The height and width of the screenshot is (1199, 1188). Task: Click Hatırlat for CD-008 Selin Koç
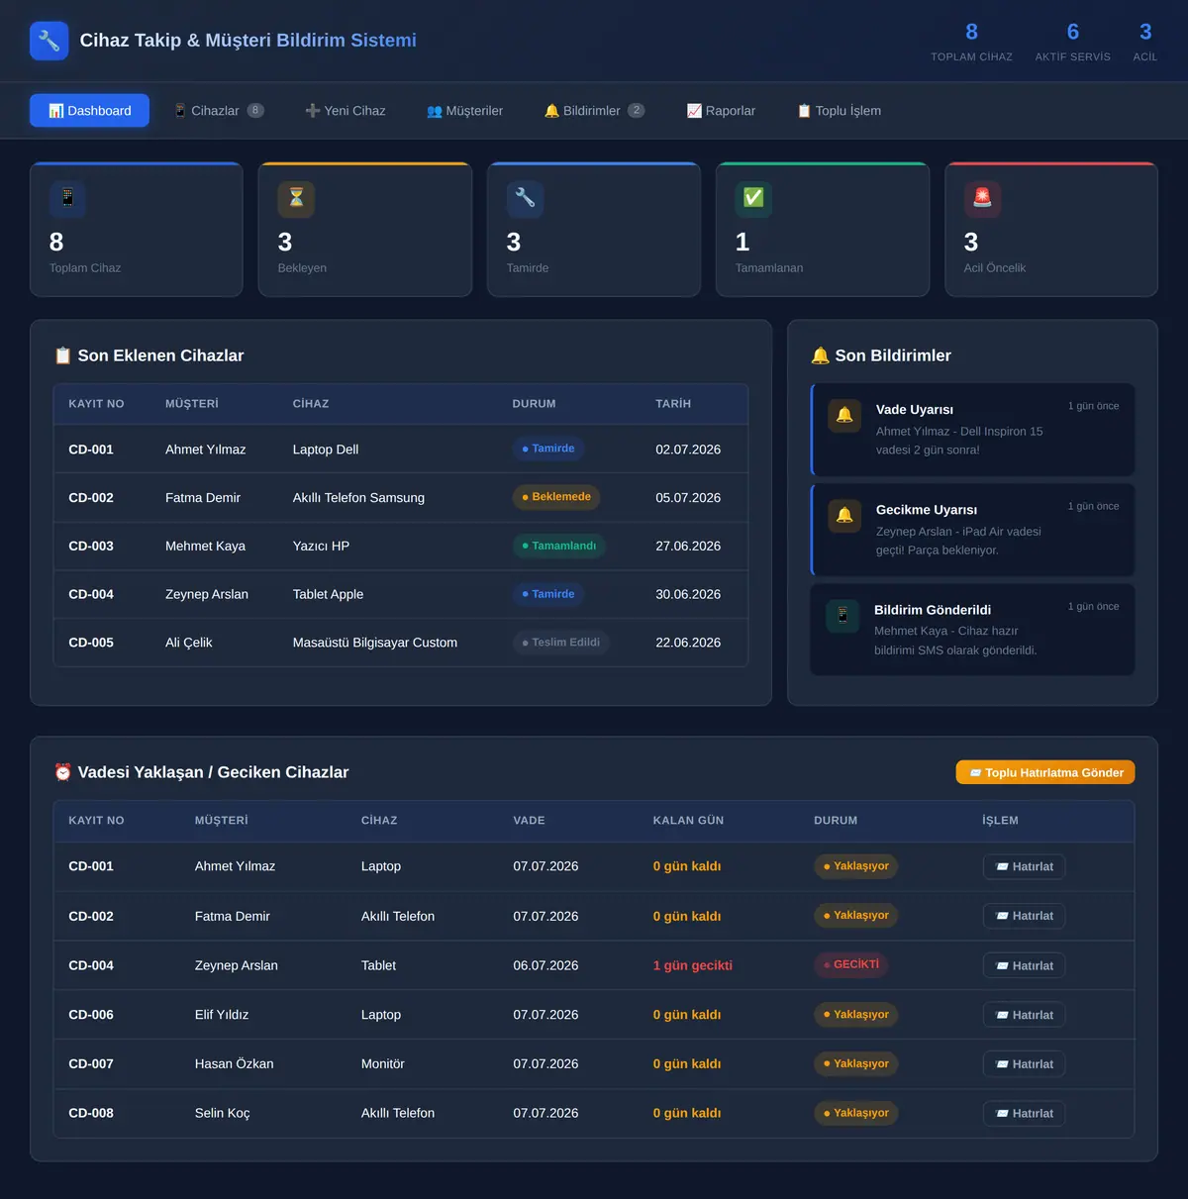[1024, 1114]
